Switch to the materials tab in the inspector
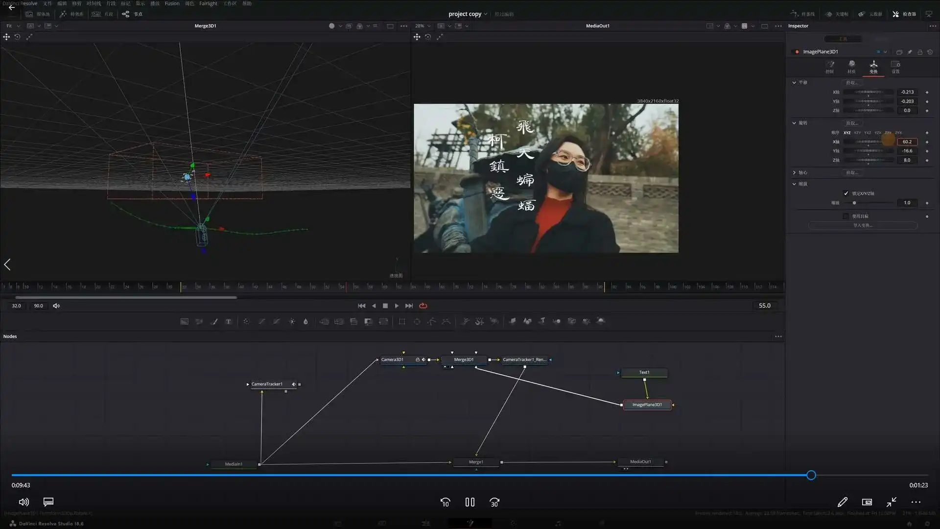940x529 pixels. point(851,66)
